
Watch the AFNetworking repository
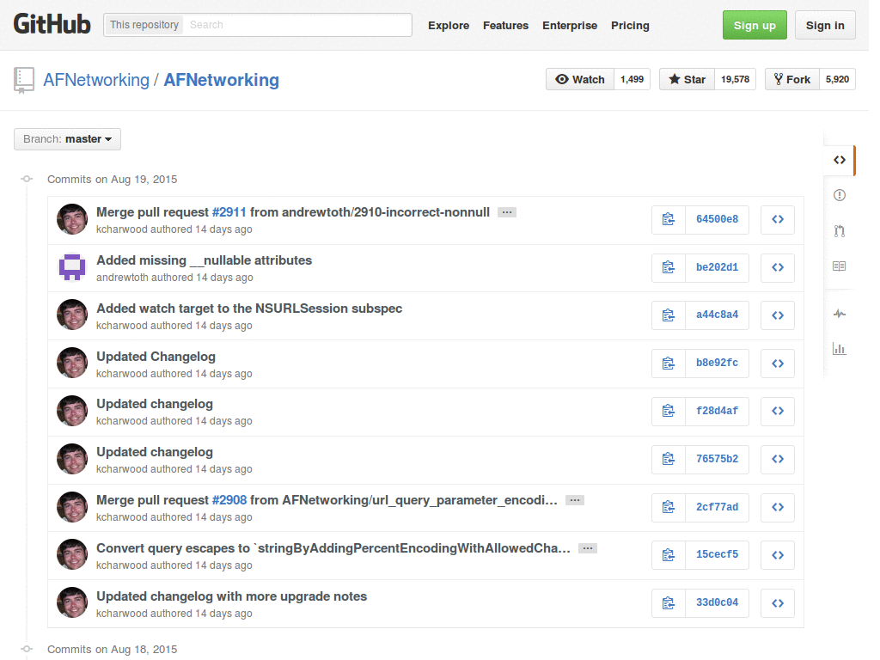(580, 79)
